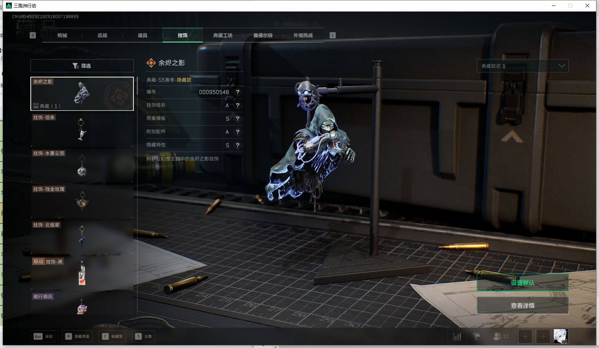The width and height of the screenshot is (599, 348).
Task: Open the 典藏工坊 tab
Action: (x=223, y=36)
